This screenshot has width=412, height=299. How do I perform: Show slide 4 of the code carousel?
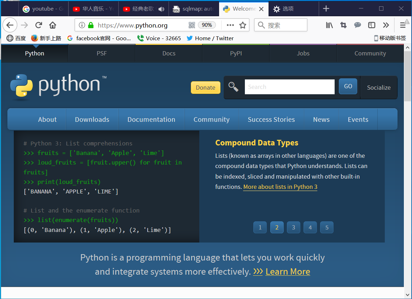point(310,227)
